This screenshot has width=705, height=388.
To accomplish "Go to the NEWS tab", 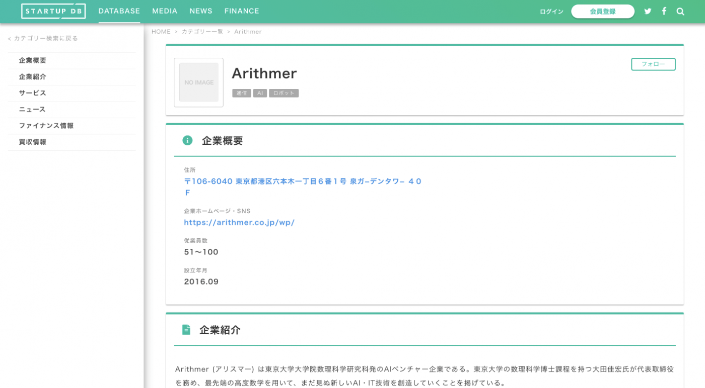I will coord(201,11).
